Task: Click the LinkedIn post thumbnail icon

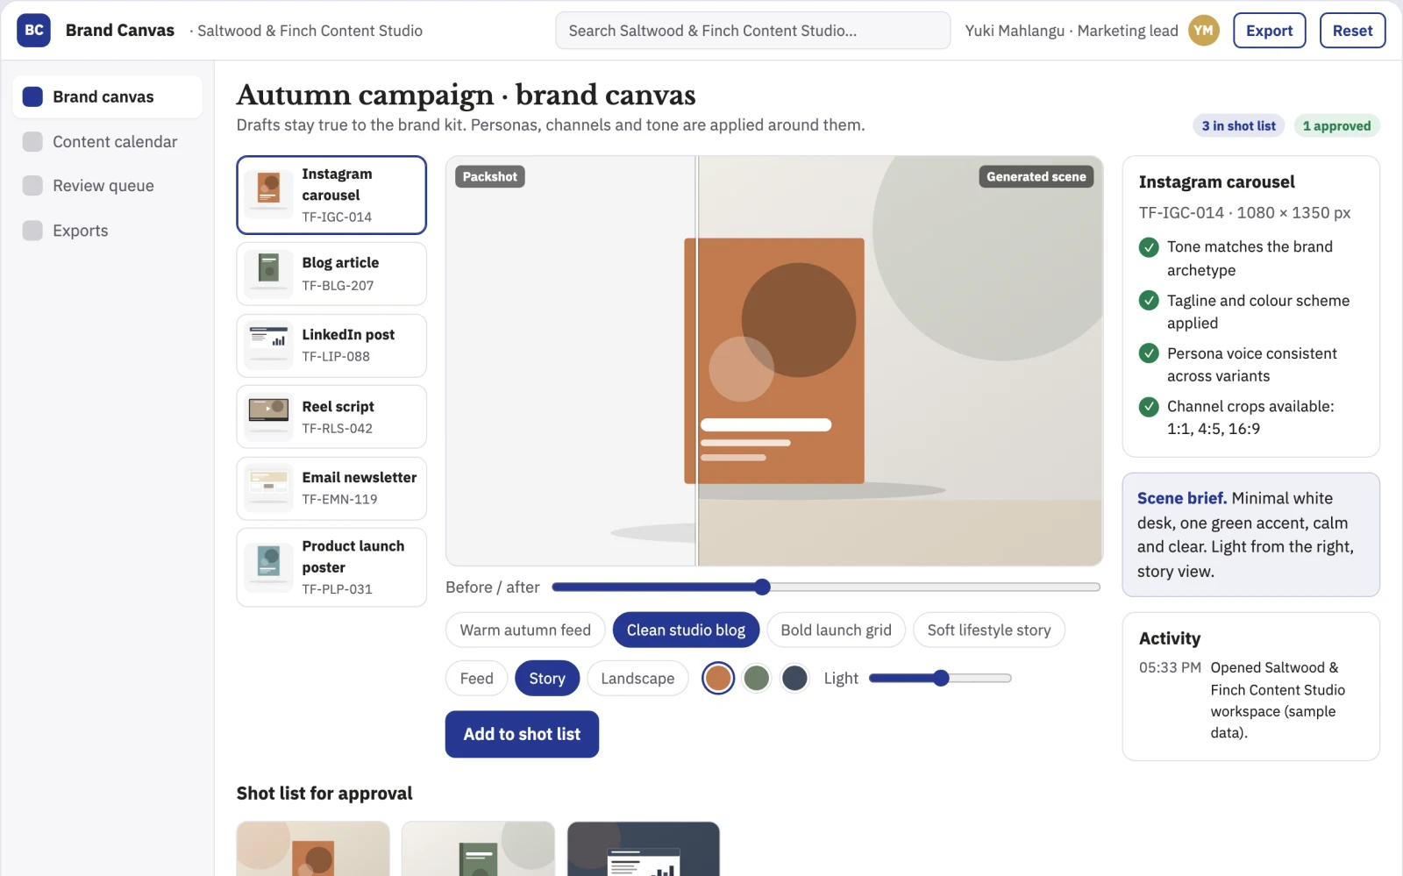Action: tap(269, 345)
